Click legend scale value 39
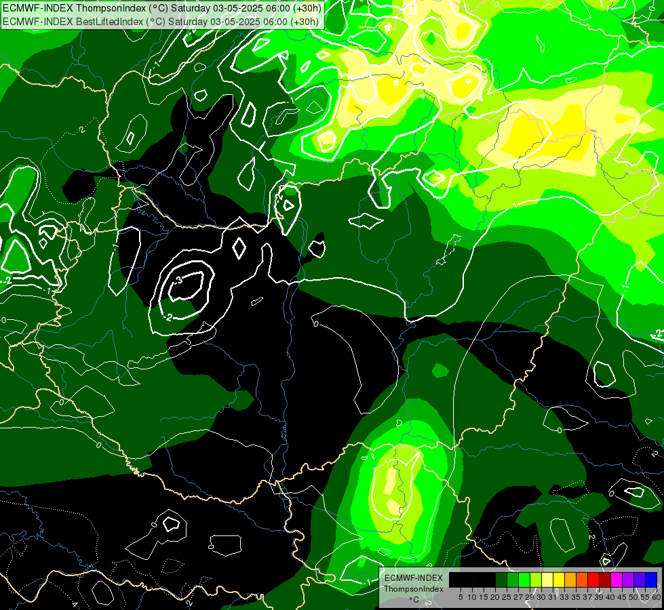This screenshot has width=664, height=610. 599,597
